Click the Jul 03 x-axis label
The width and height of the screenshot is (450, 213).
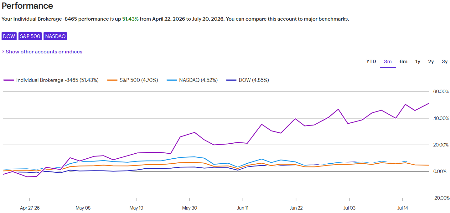349,208
